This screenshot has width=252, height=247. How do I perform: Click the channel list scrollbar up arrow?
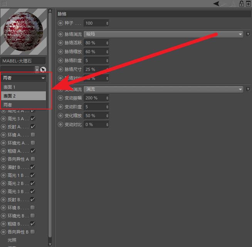tap(50, 11)
